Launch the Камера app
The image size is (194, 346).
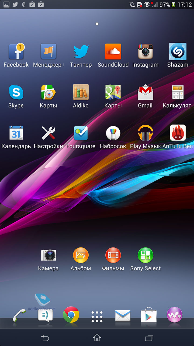click(48, 255)
